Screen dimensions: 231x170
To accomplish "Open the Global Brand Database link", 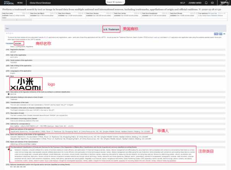I will tap(40, 3).
